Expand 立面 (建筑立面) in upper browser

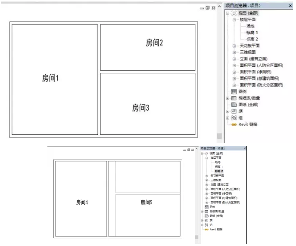point(234,59)
